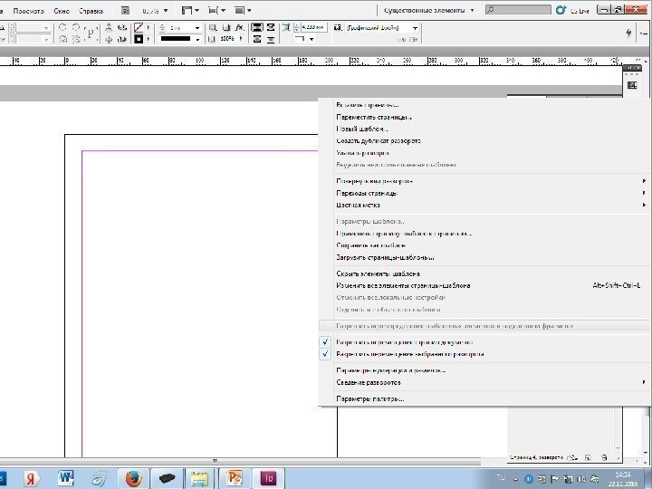Switch to InDesign on the taskbar
Viewport: 652px width, 489px height.
coord(269,478)
